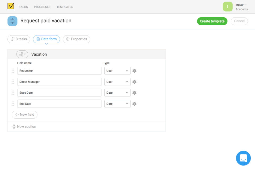Click the Create template button
This screenshot has width=255, height=170.
coord(212,21)
